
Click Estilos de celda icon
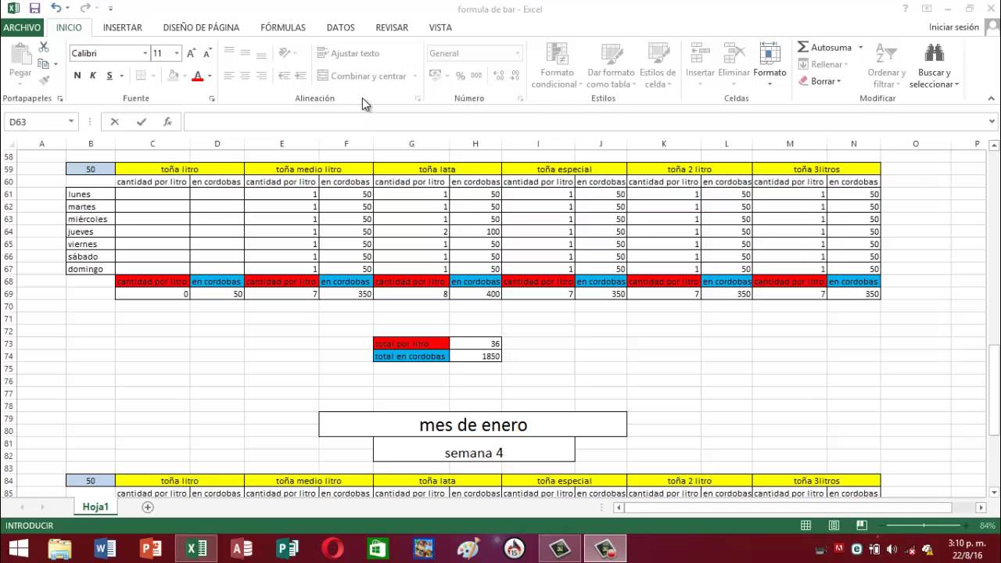pos(658,65)
